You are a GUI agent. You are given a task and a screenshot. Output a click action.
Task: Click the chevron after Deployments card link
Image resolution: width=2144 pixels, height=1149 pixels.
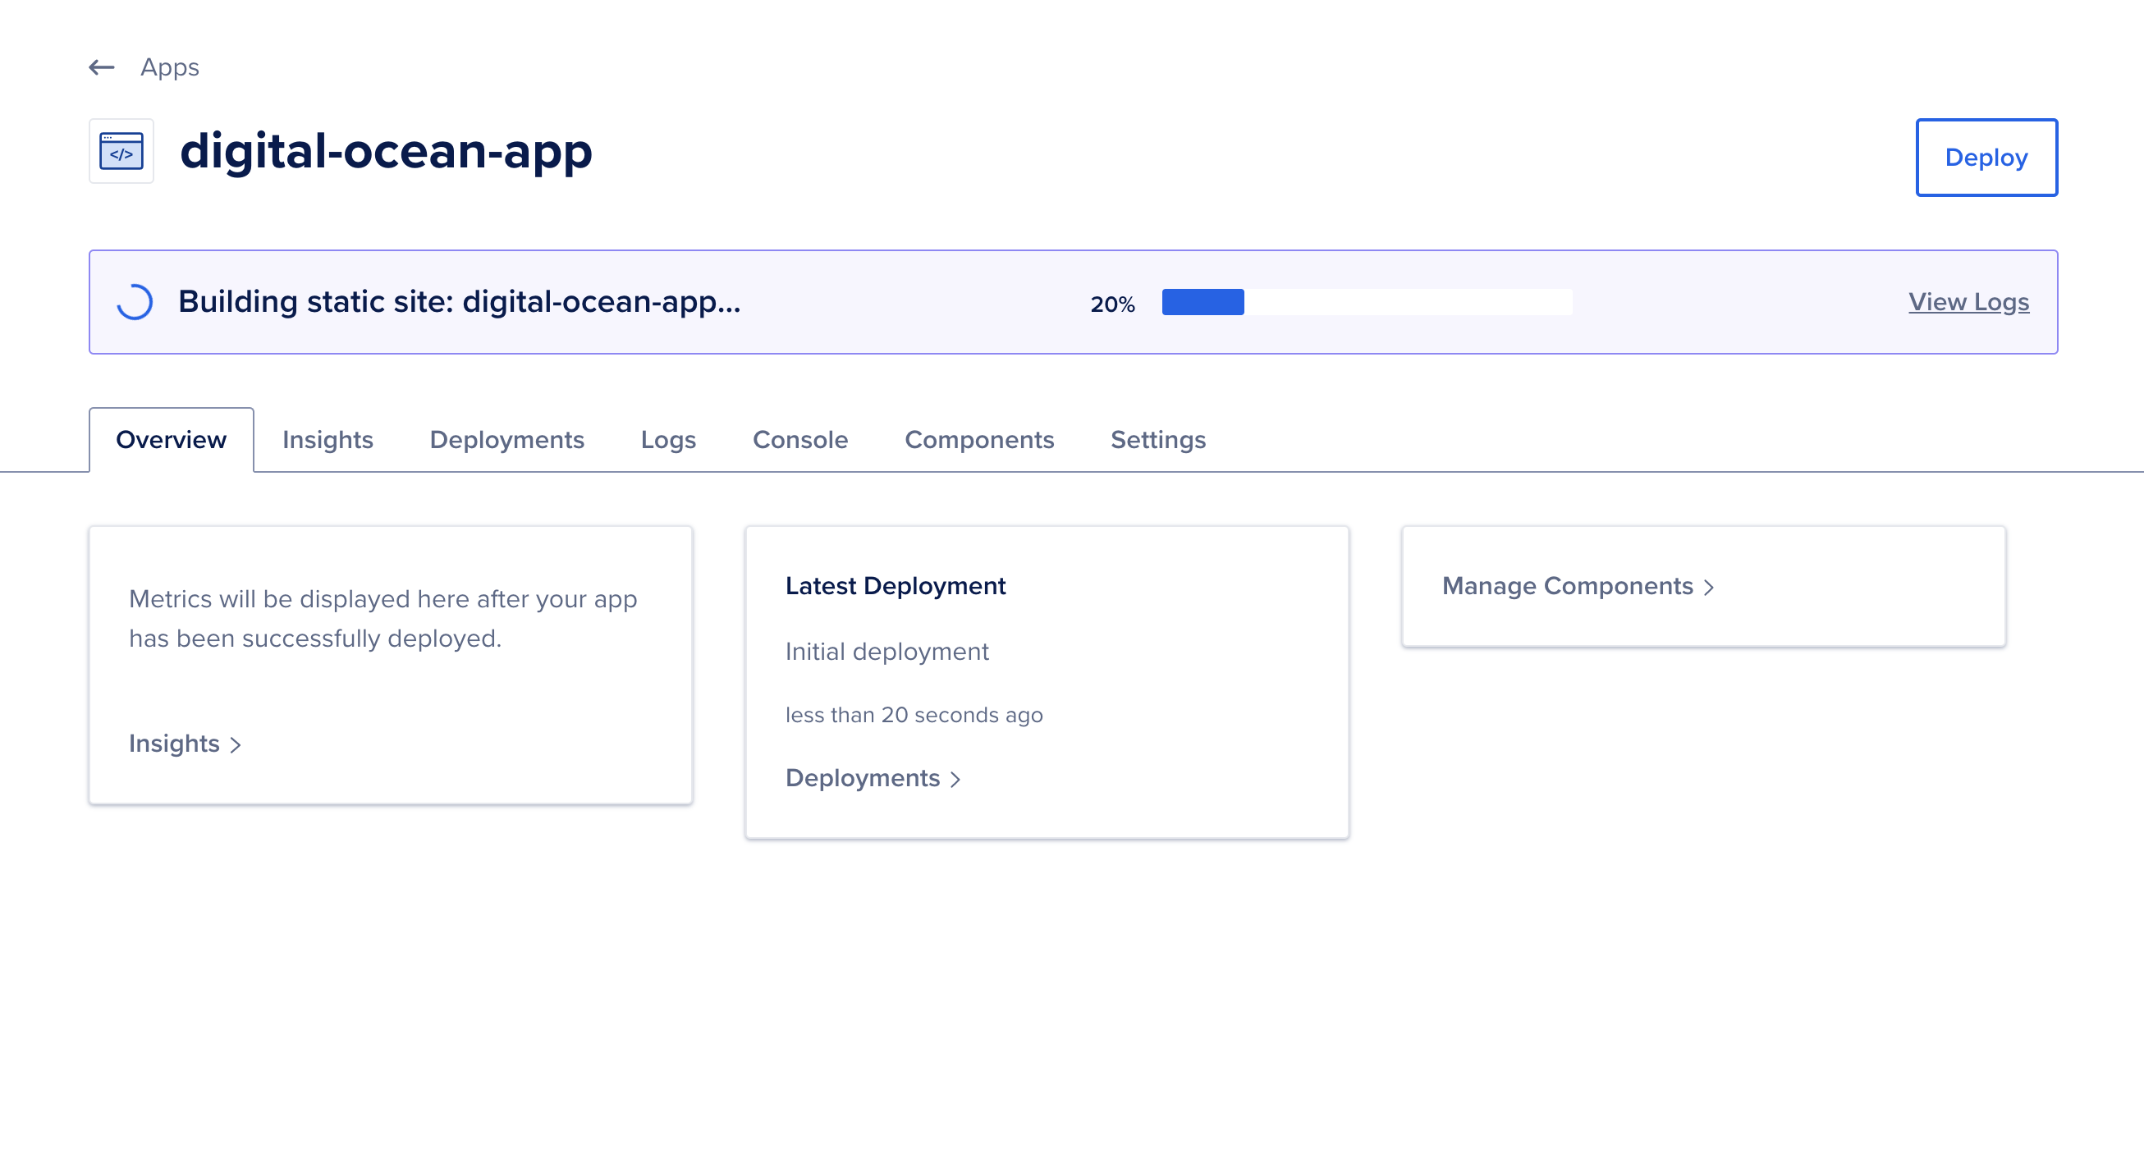click(955, 780)
